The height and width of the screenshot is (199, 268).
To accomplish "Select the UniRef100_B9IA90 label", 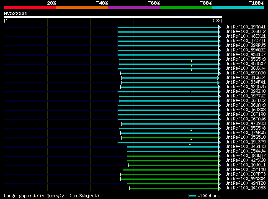I will pos(245,73).
